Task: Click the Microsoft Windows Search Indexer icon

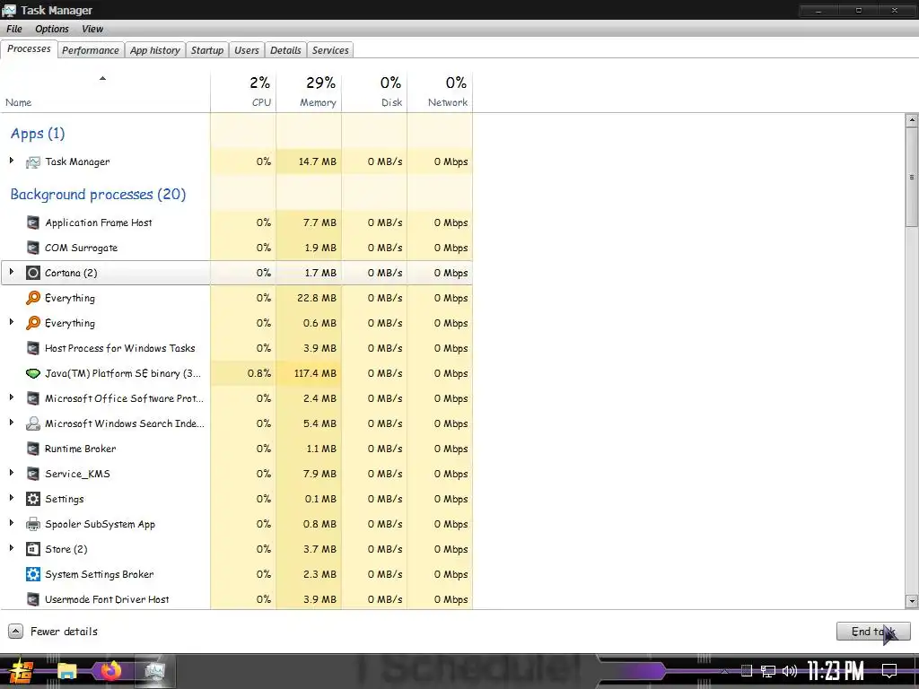Action: 33,423
